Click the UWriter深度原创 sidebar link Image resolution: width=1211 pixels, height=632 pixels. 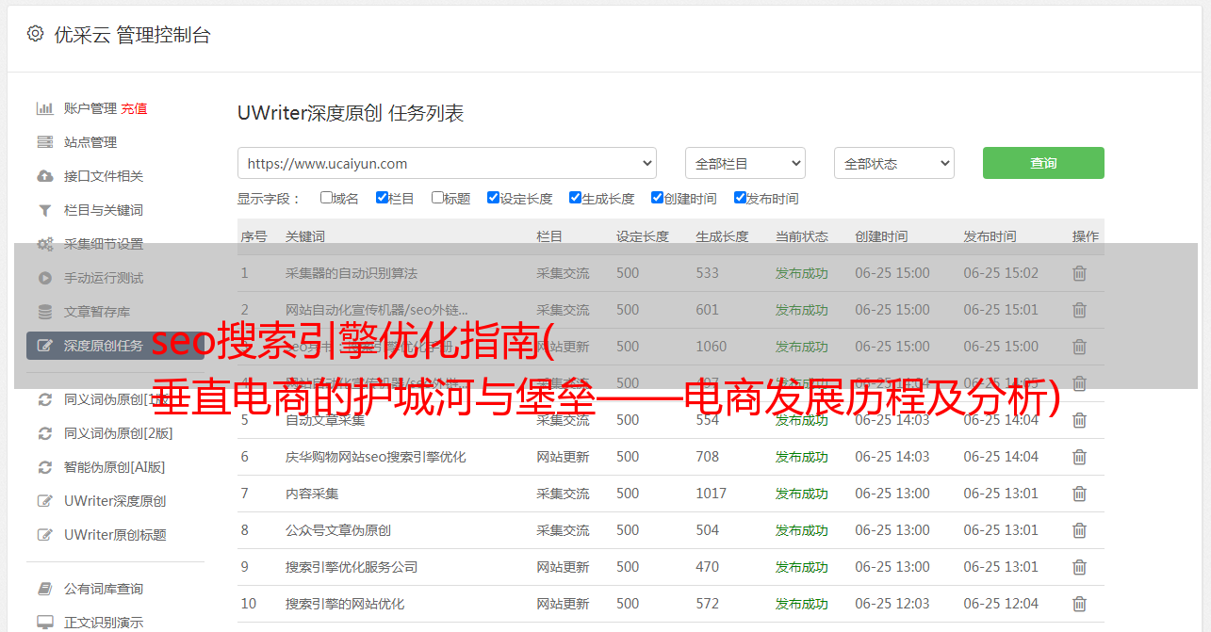115,501
